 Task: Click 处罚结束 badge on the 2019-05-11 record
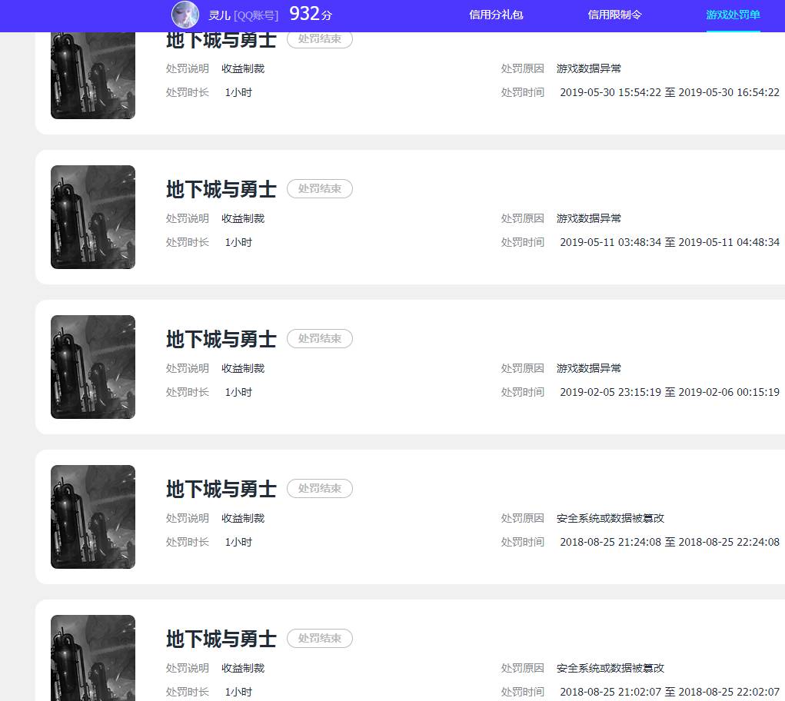click(x=320, y=188)
